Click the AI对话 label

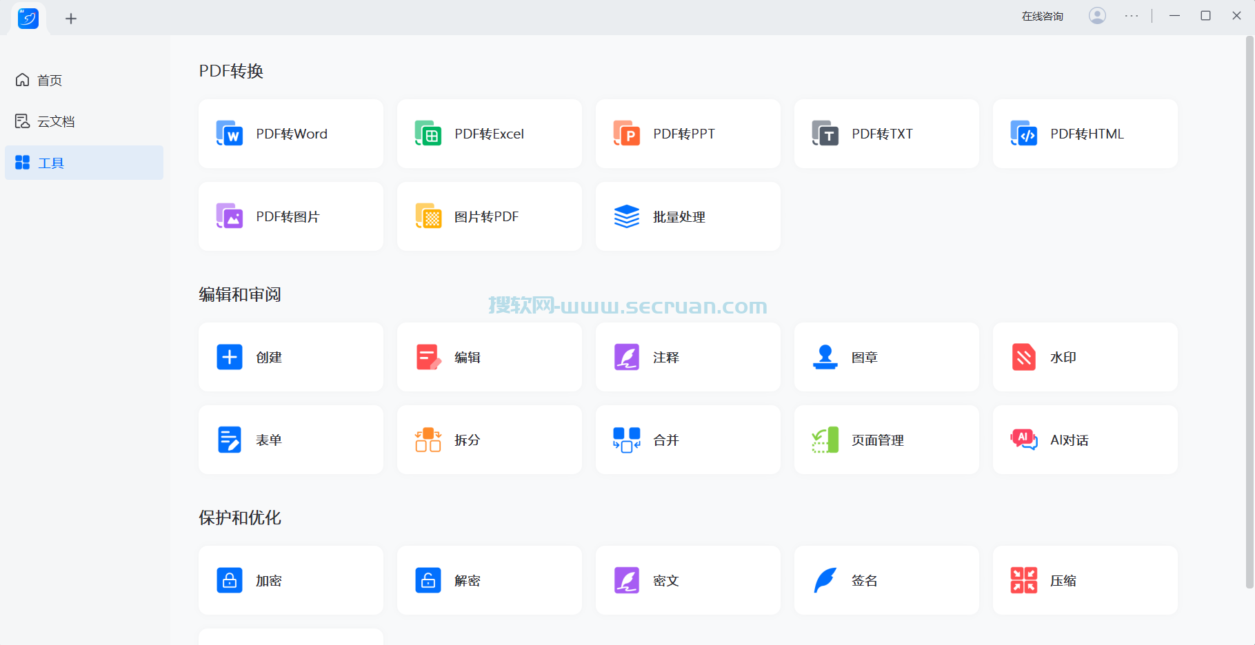click(1070, 440)
